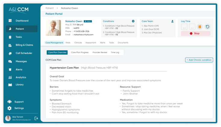Viewport: 221px width, 127px height.
Task: Open the Library page
Action: coord(20,85)
